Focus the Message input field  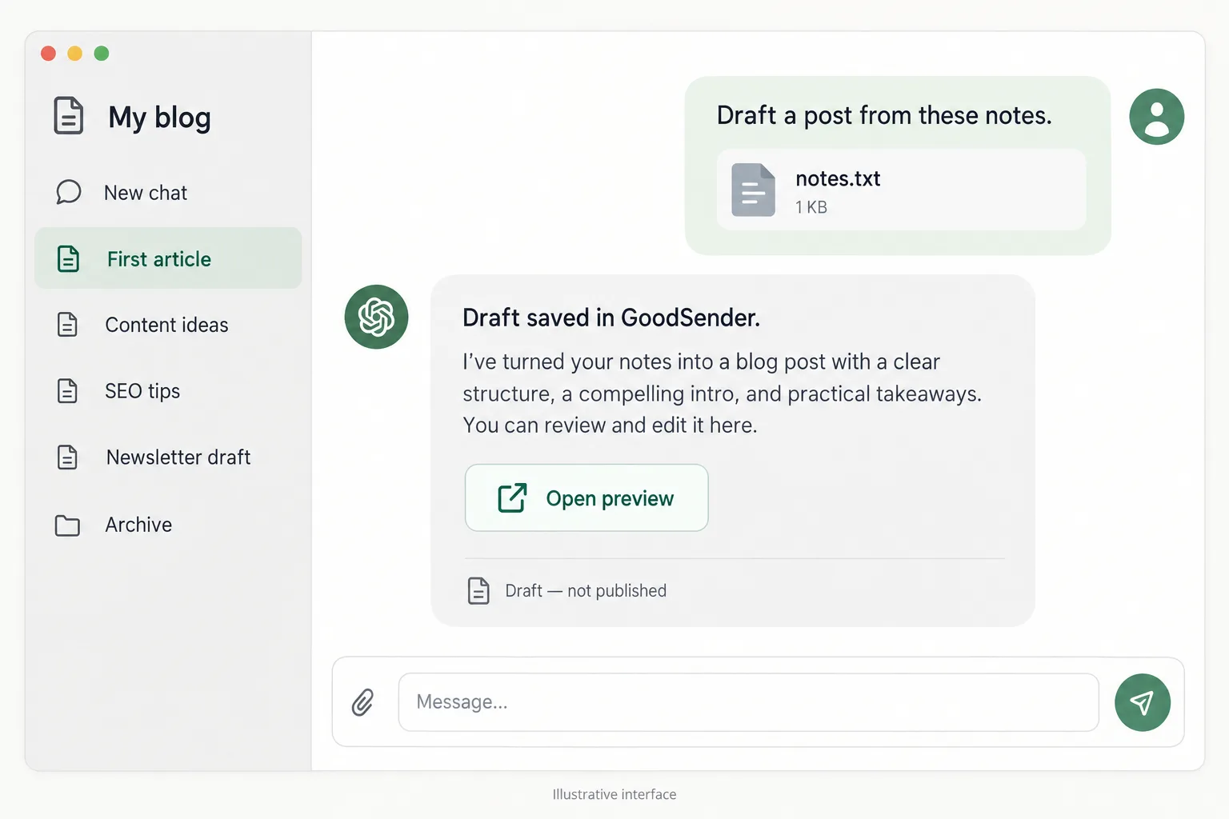[x=749, y=702]
